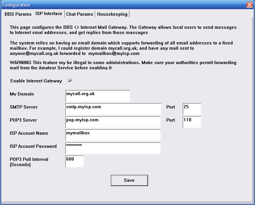The image size is (255, 205).
Task: Click the ISP Account Name field
Action: tap(113, 135)
